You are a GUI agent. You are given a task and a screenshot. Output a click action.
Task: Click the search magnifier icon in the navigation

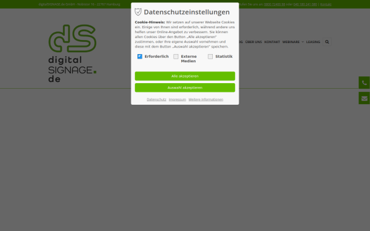coord(327,42)
